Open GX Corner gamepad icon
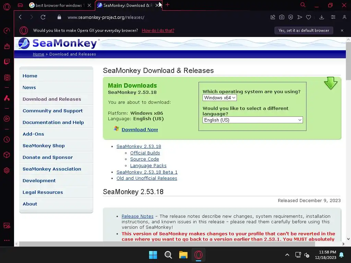The height and width of the screenshot is (263, 351). click(x=20, y=5)
